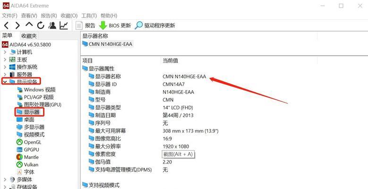Select the 计算机 computer icon in tree
The width and height of the screenshot is (368, 189).
tap(12, 52)
